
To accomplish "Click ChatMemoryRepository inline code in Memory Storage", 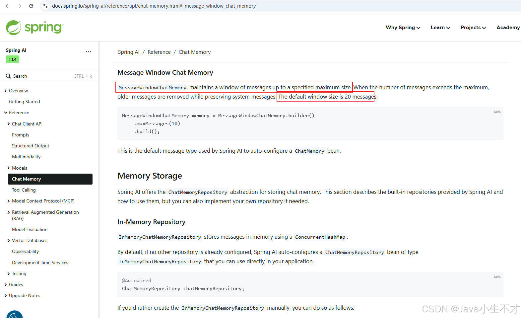I will (x=198, y=192).
